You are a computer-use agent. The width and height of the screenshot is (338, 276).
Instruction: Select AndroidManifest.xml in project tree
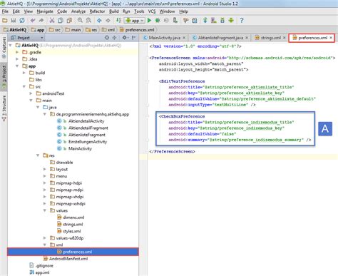[68, 259]
